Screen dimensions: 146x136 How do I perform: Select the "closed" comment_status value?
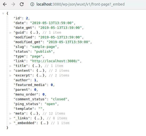pos(59,99)
